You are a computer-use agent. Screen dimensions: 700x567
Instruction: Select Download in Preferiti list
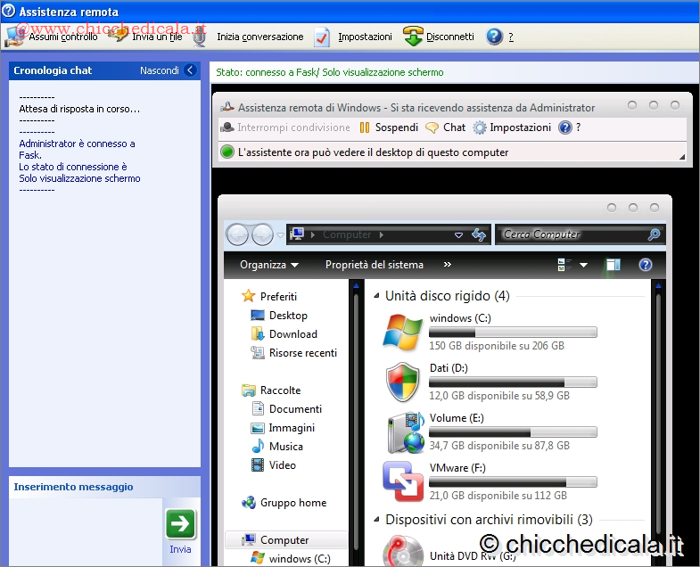pyautogui.click(x=292, y=334)
